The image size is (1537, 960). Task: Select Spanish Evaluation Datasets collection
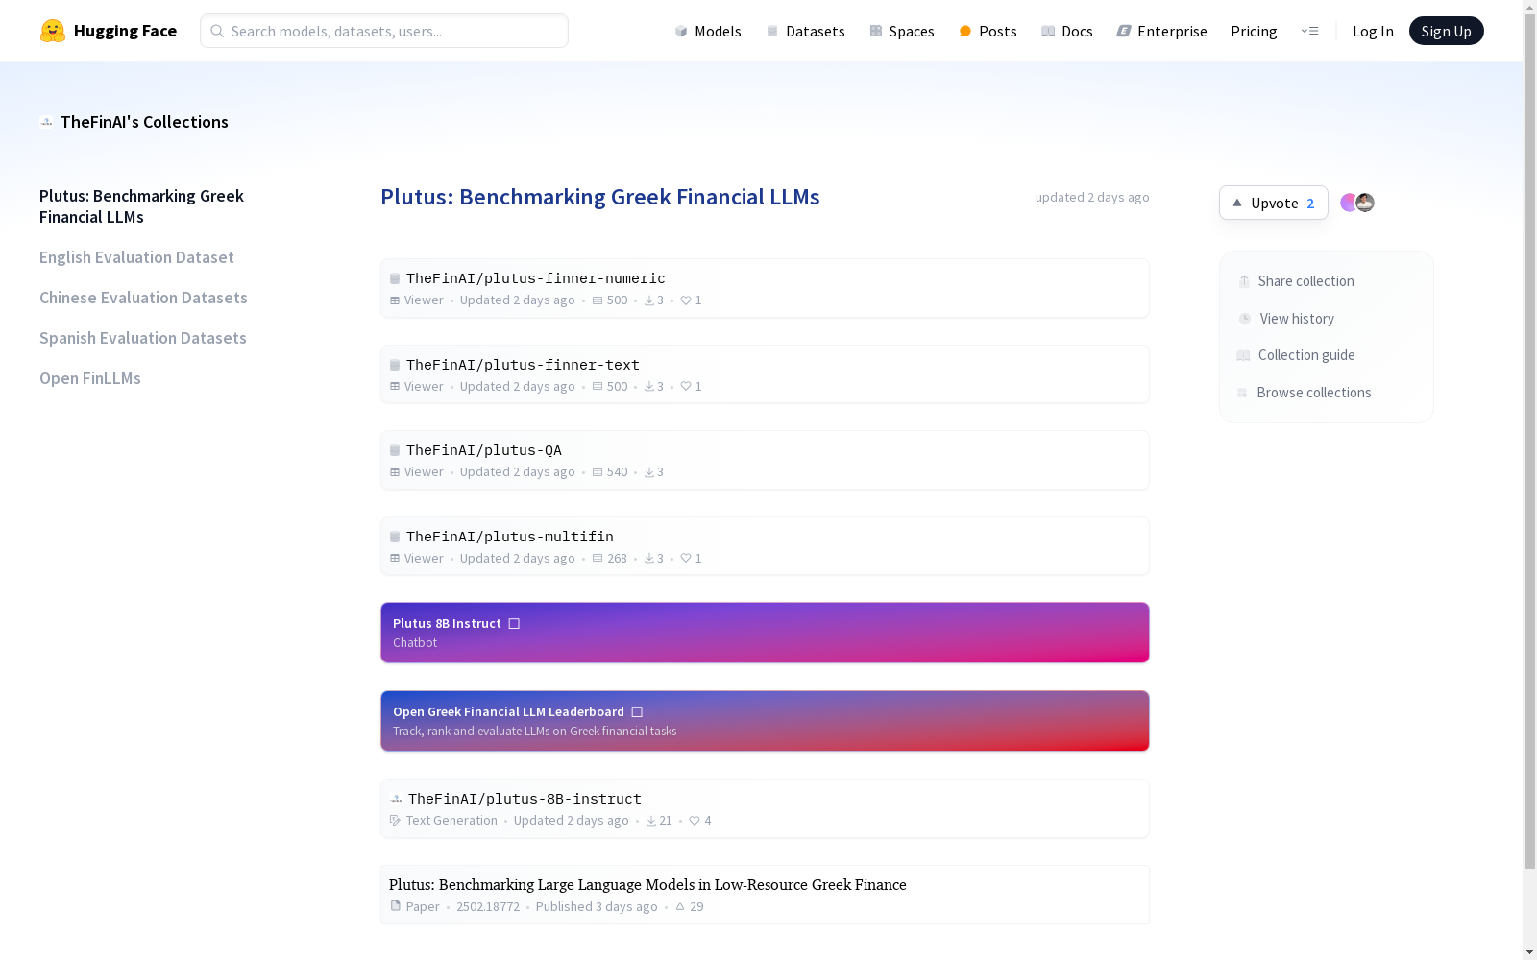click(x=143, y=338)
